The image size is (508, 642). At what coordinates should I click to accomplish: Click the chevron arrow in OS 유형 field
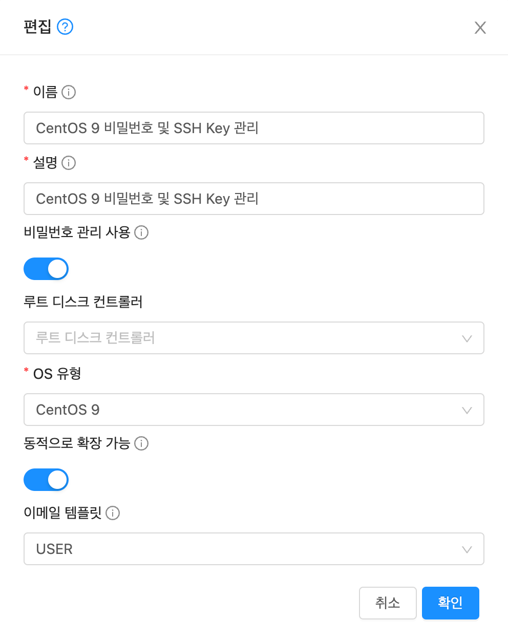(467, 410)
